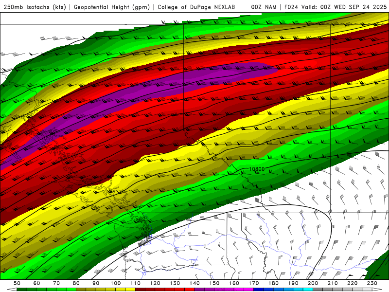Click the '130' color bar value
The image size is (389, 292).
pos(175,283)
